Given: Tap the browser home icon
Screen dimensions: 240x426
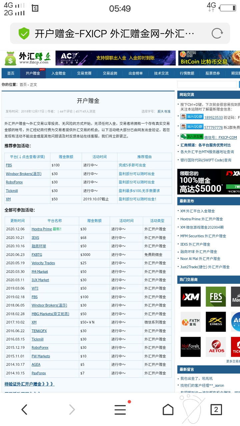Looking at the screenshot, I should (x=168, y=409).
